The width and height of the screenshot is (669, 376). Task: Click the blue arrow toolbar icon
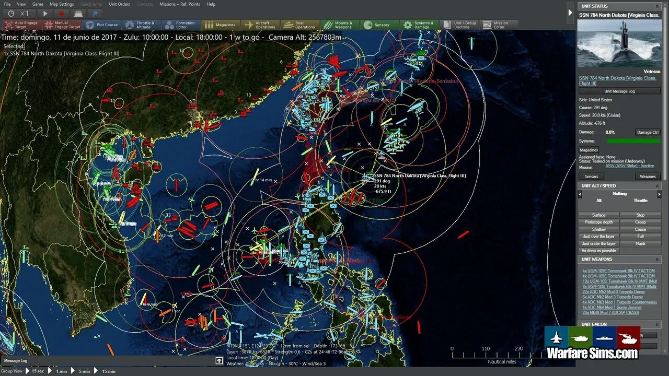pos(95,14)
